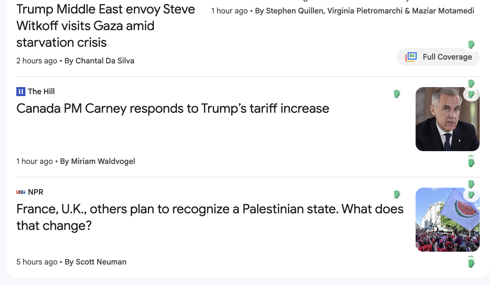490x285 pixels.
Task: Open Full Coverage of the story
Action: [438, 57]
